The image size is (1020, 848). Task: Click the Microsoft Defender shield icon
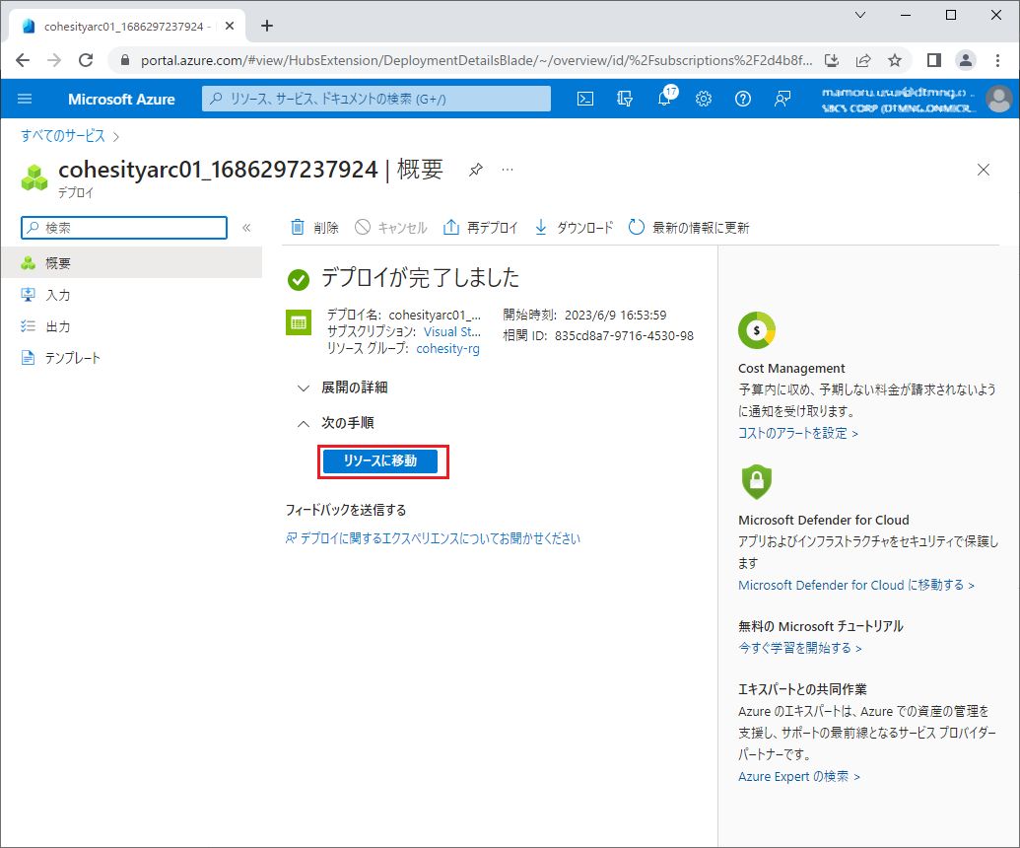click(757, 482)
